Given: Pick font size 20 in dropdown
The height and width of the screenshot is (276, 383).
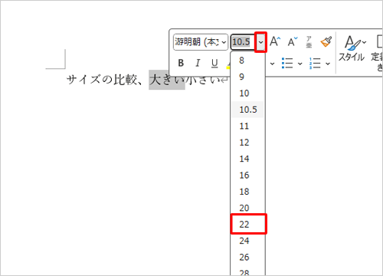Looking at the screenshot, I should [247, 208].
